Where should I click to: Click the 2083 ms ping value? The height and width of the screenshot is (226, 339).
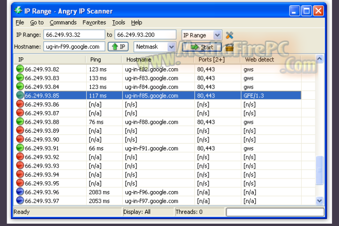(x=99, y=192)
